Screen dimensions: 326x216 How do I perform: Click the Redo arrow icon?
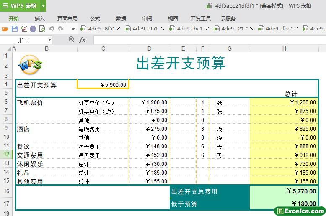[61, 29]
